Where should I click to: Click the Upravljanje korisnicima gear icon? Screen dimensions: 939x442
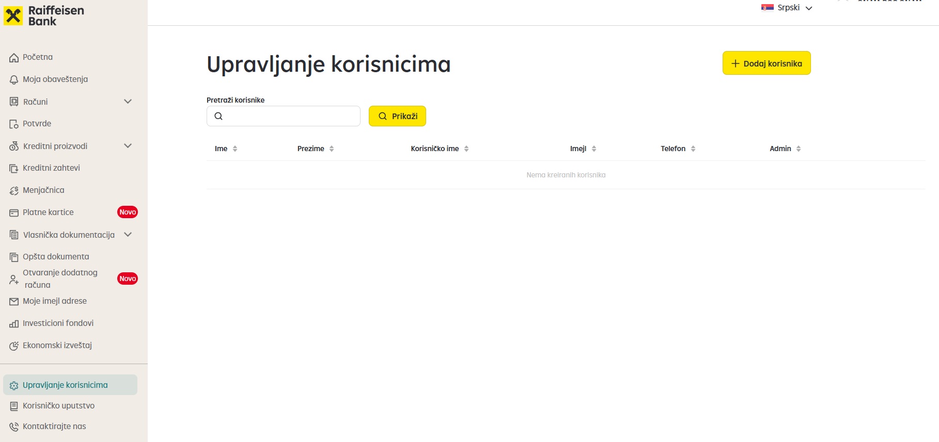[14, 386]
